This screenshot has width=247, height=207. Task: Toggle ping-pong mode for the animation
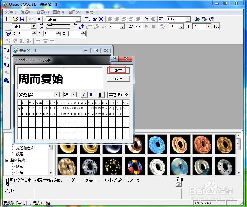[131, 26]
